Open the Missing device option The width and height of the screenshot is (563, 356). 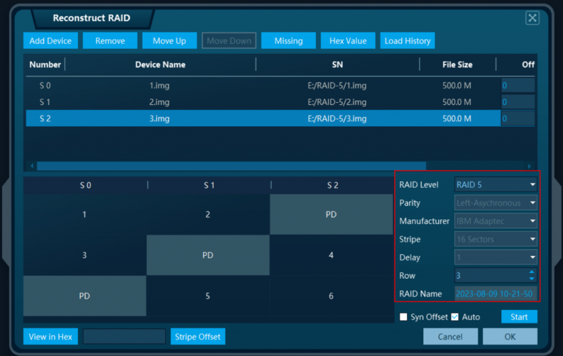[x=288, y=40]
